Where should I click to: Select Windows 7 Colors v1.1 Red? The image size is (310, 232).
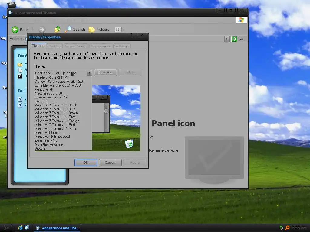pyautogui.click(x=63, y=125)
